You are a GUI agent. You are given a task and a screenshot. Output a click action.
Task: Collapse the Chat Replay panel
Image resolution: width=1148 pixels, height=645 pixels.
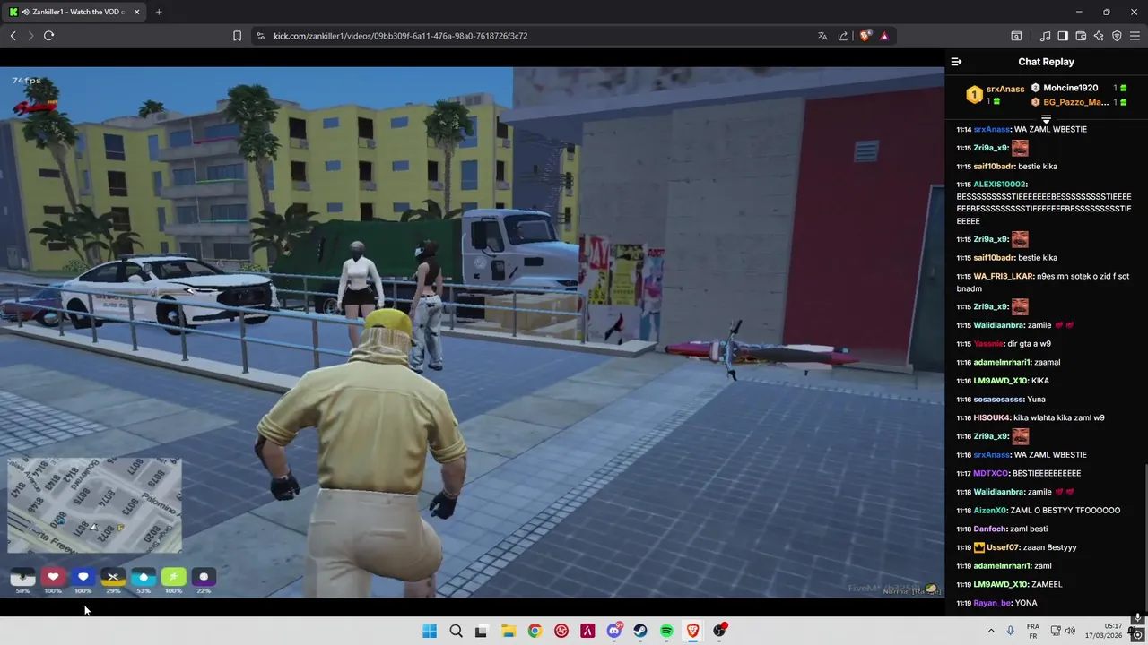(956, 62)
